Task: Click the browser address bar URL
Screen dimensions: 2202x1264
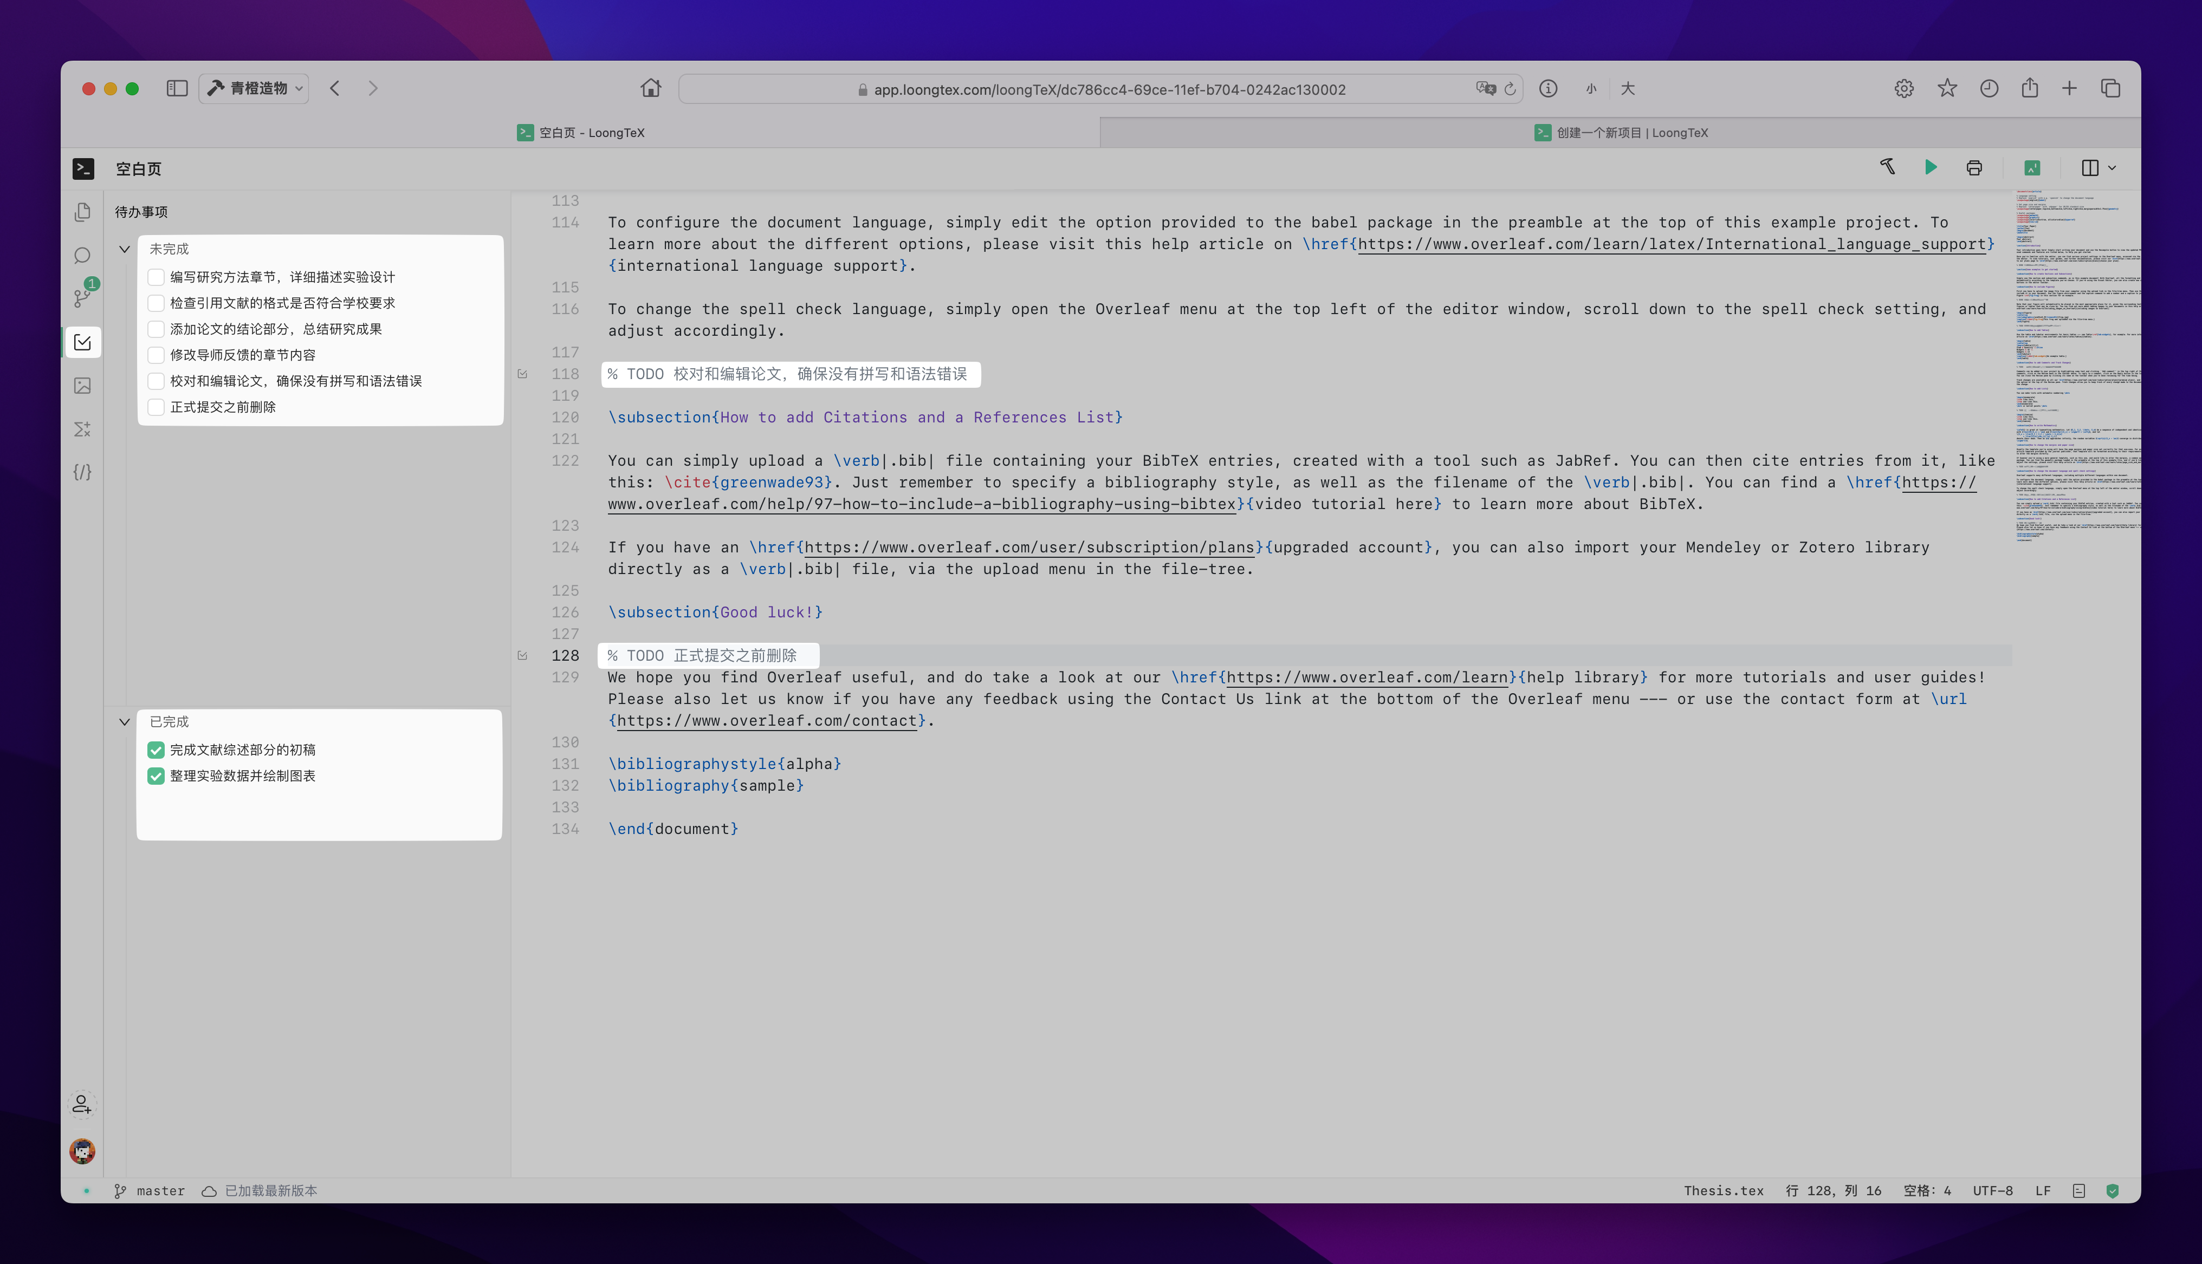Action: point(1109,89)
